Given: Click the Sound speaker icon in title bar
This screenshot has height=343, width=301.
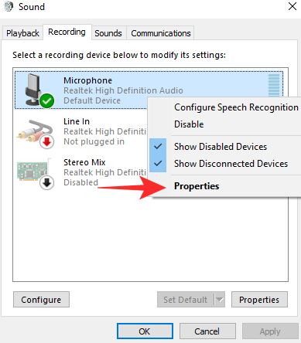Looking at the screenshot, I should point(9,6).
